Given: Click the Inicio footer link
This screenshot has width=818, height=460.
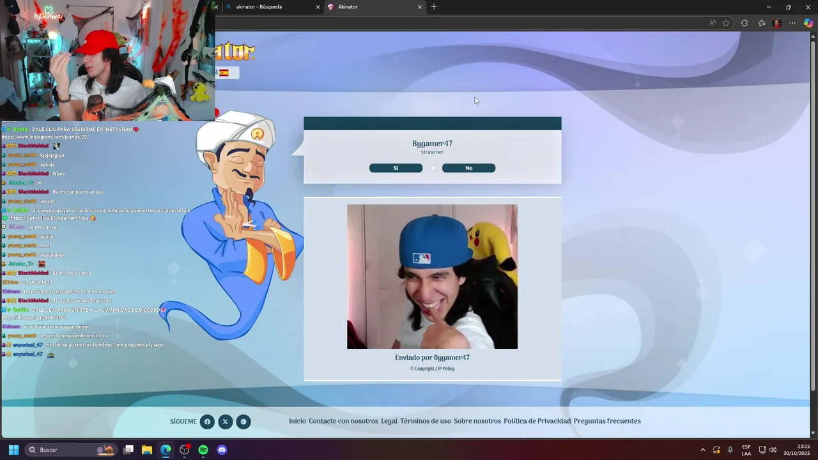Looking at the screenshot, I should tap(297, 421).
